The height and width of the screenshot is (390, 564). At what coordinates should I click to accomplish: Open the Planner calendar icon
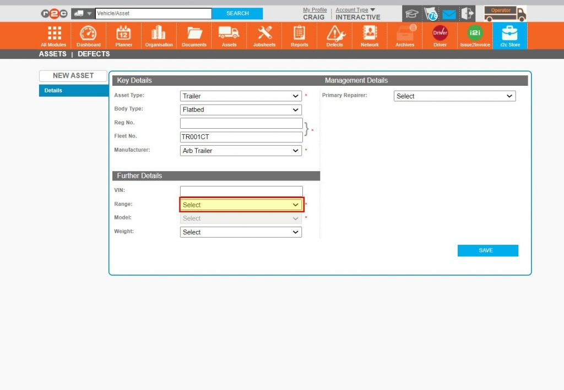(123, 32)
